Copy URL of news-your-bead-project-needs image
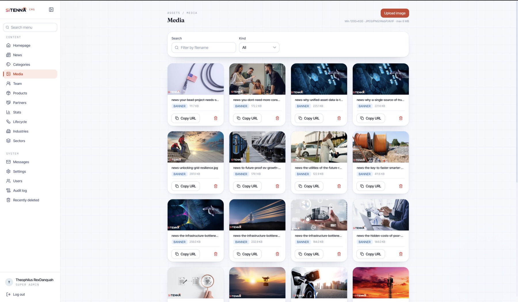Viewport: 518px width, 302px height. 186,118
